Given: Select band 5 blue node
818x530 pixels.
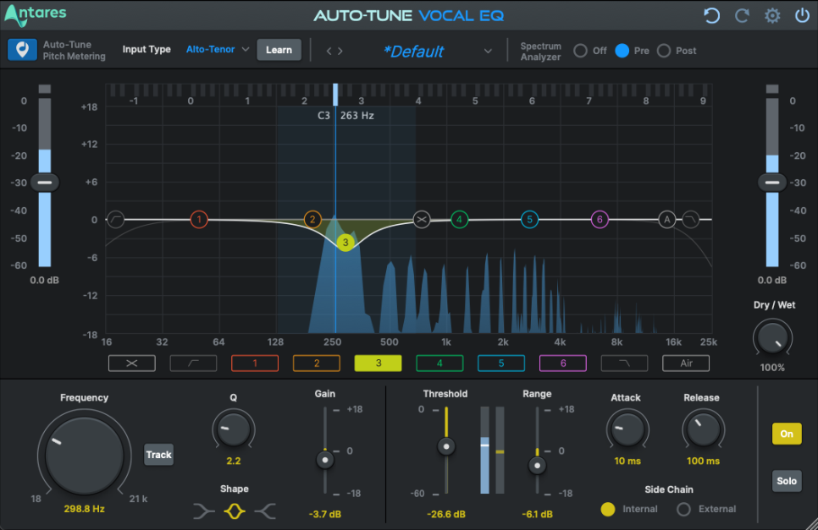Looking at the screenshot, I should 529,219.
